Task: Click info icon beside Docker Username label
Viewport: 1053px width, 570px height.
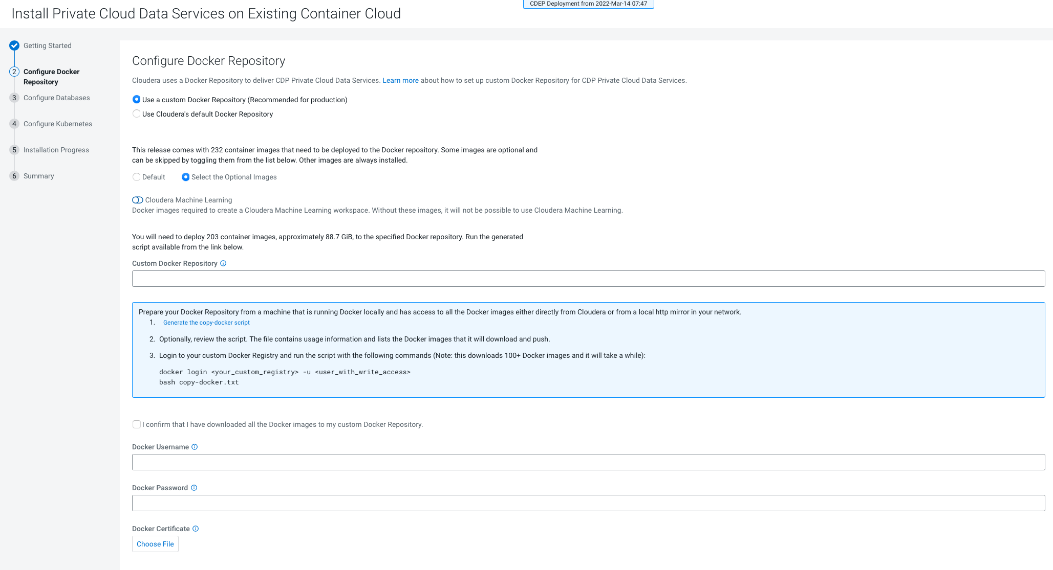Action: pos(195,447)
